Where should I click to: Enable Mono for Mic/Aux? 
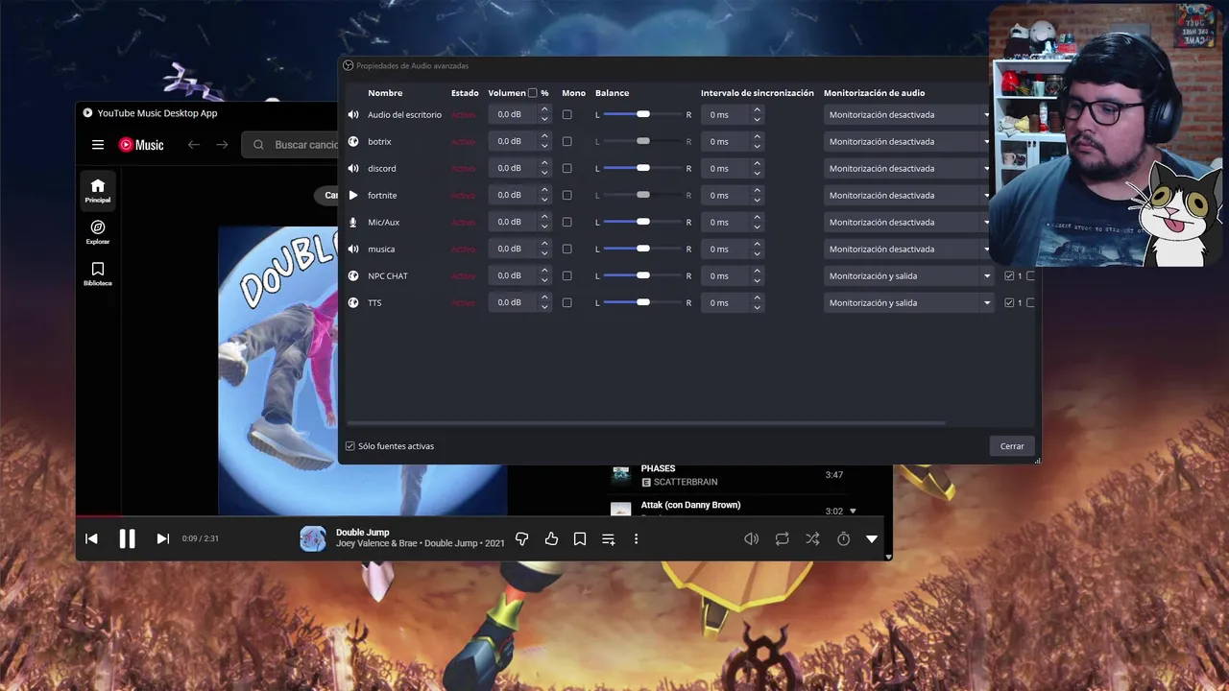pos(566,222)
